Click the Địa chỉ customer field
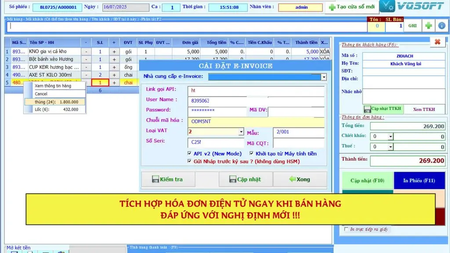 point(404,82)
